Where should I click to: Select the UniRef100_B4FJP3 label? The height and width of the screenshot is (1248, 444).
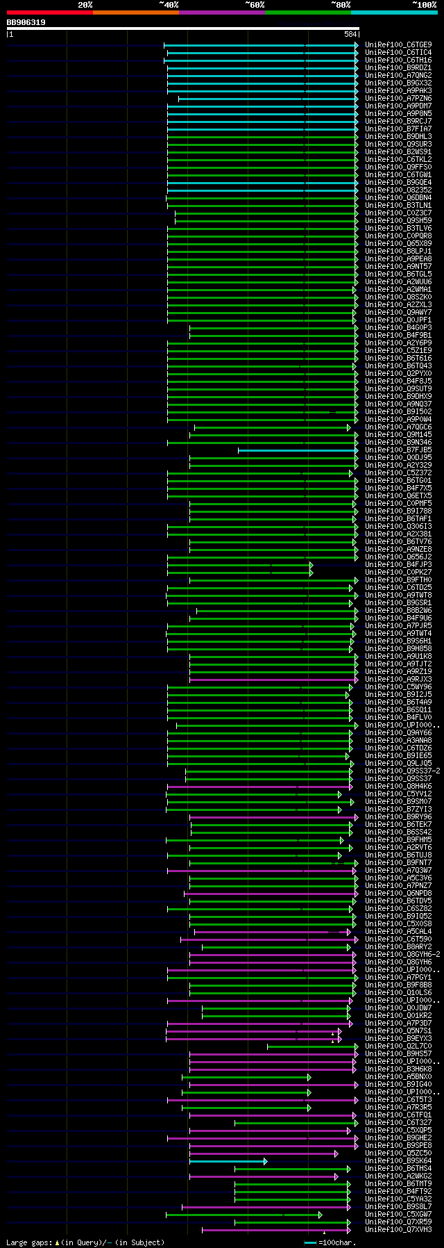click(398, 564)
